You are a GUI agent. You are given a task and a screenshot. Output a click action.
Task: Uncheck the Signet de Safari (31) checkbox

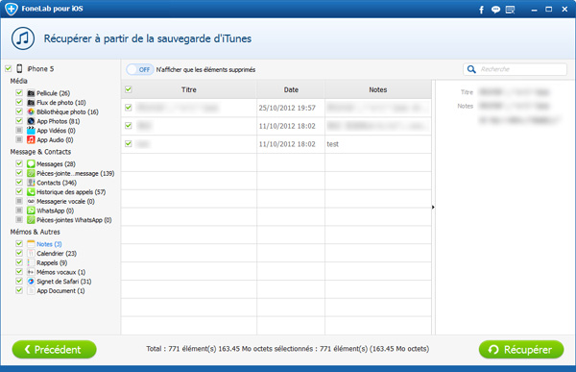pyautogui.click(x=19, y=281)
